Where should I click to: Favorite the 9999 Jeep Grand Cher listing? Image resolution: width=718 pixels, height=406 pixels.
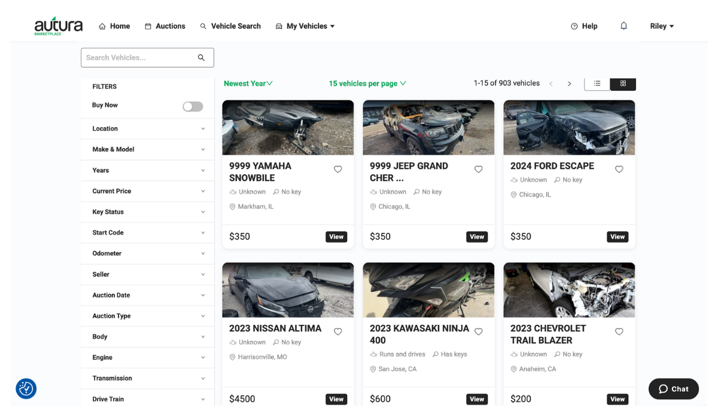[479, 170]
